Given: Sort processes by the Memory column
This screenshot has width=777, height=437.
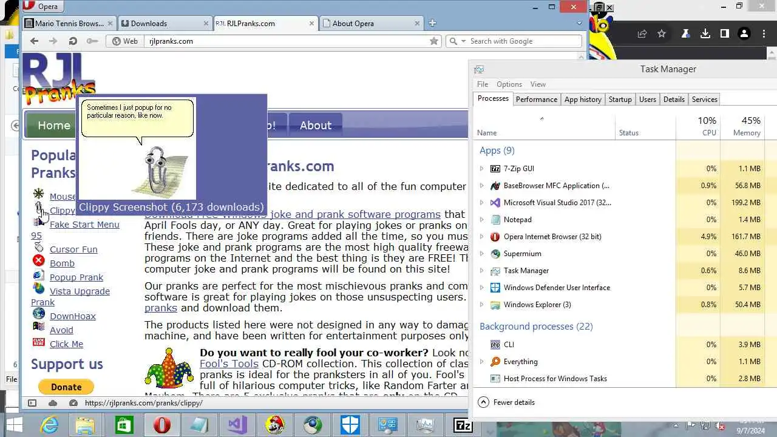Looking at the screenshot, I should (x=742, y=126).
